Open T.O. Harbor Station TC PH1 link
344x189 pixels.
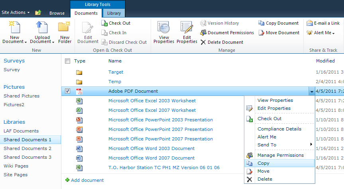coord(164,168)
